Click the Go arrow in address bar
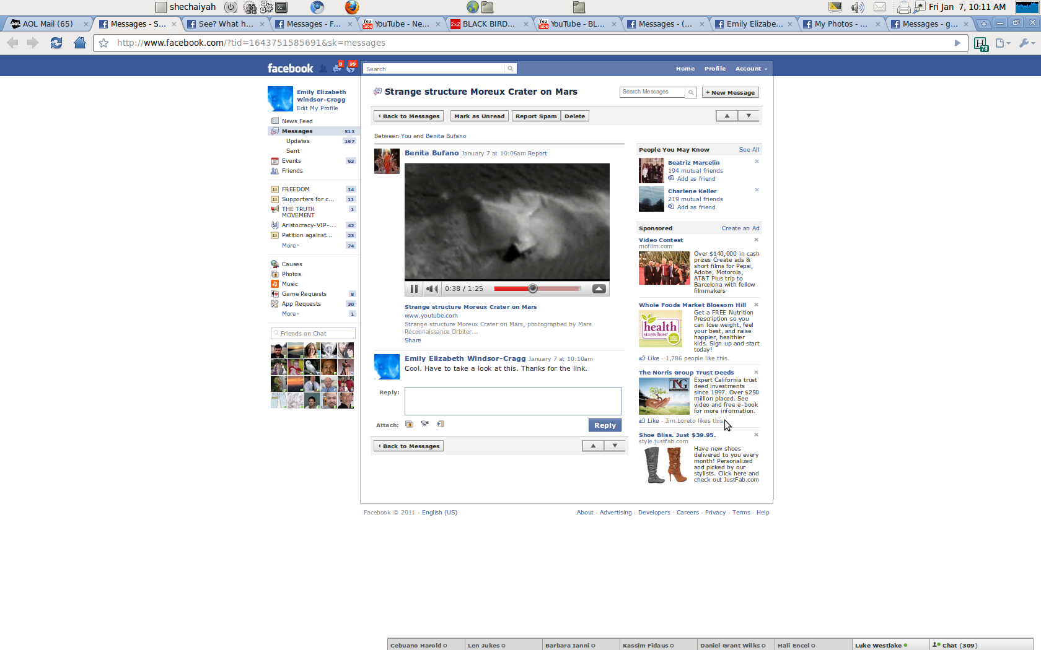 pyautogui.click(x=957, y=43)
